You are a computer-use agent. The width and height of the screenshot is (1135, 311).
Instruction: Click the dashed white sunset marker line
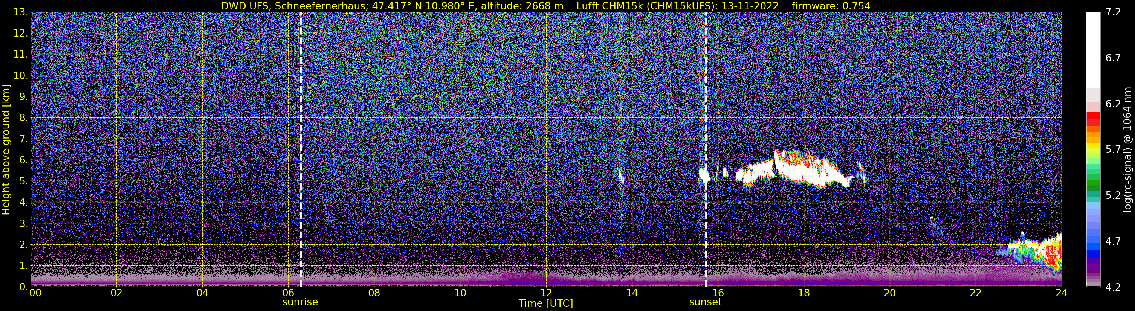(706, 149)
